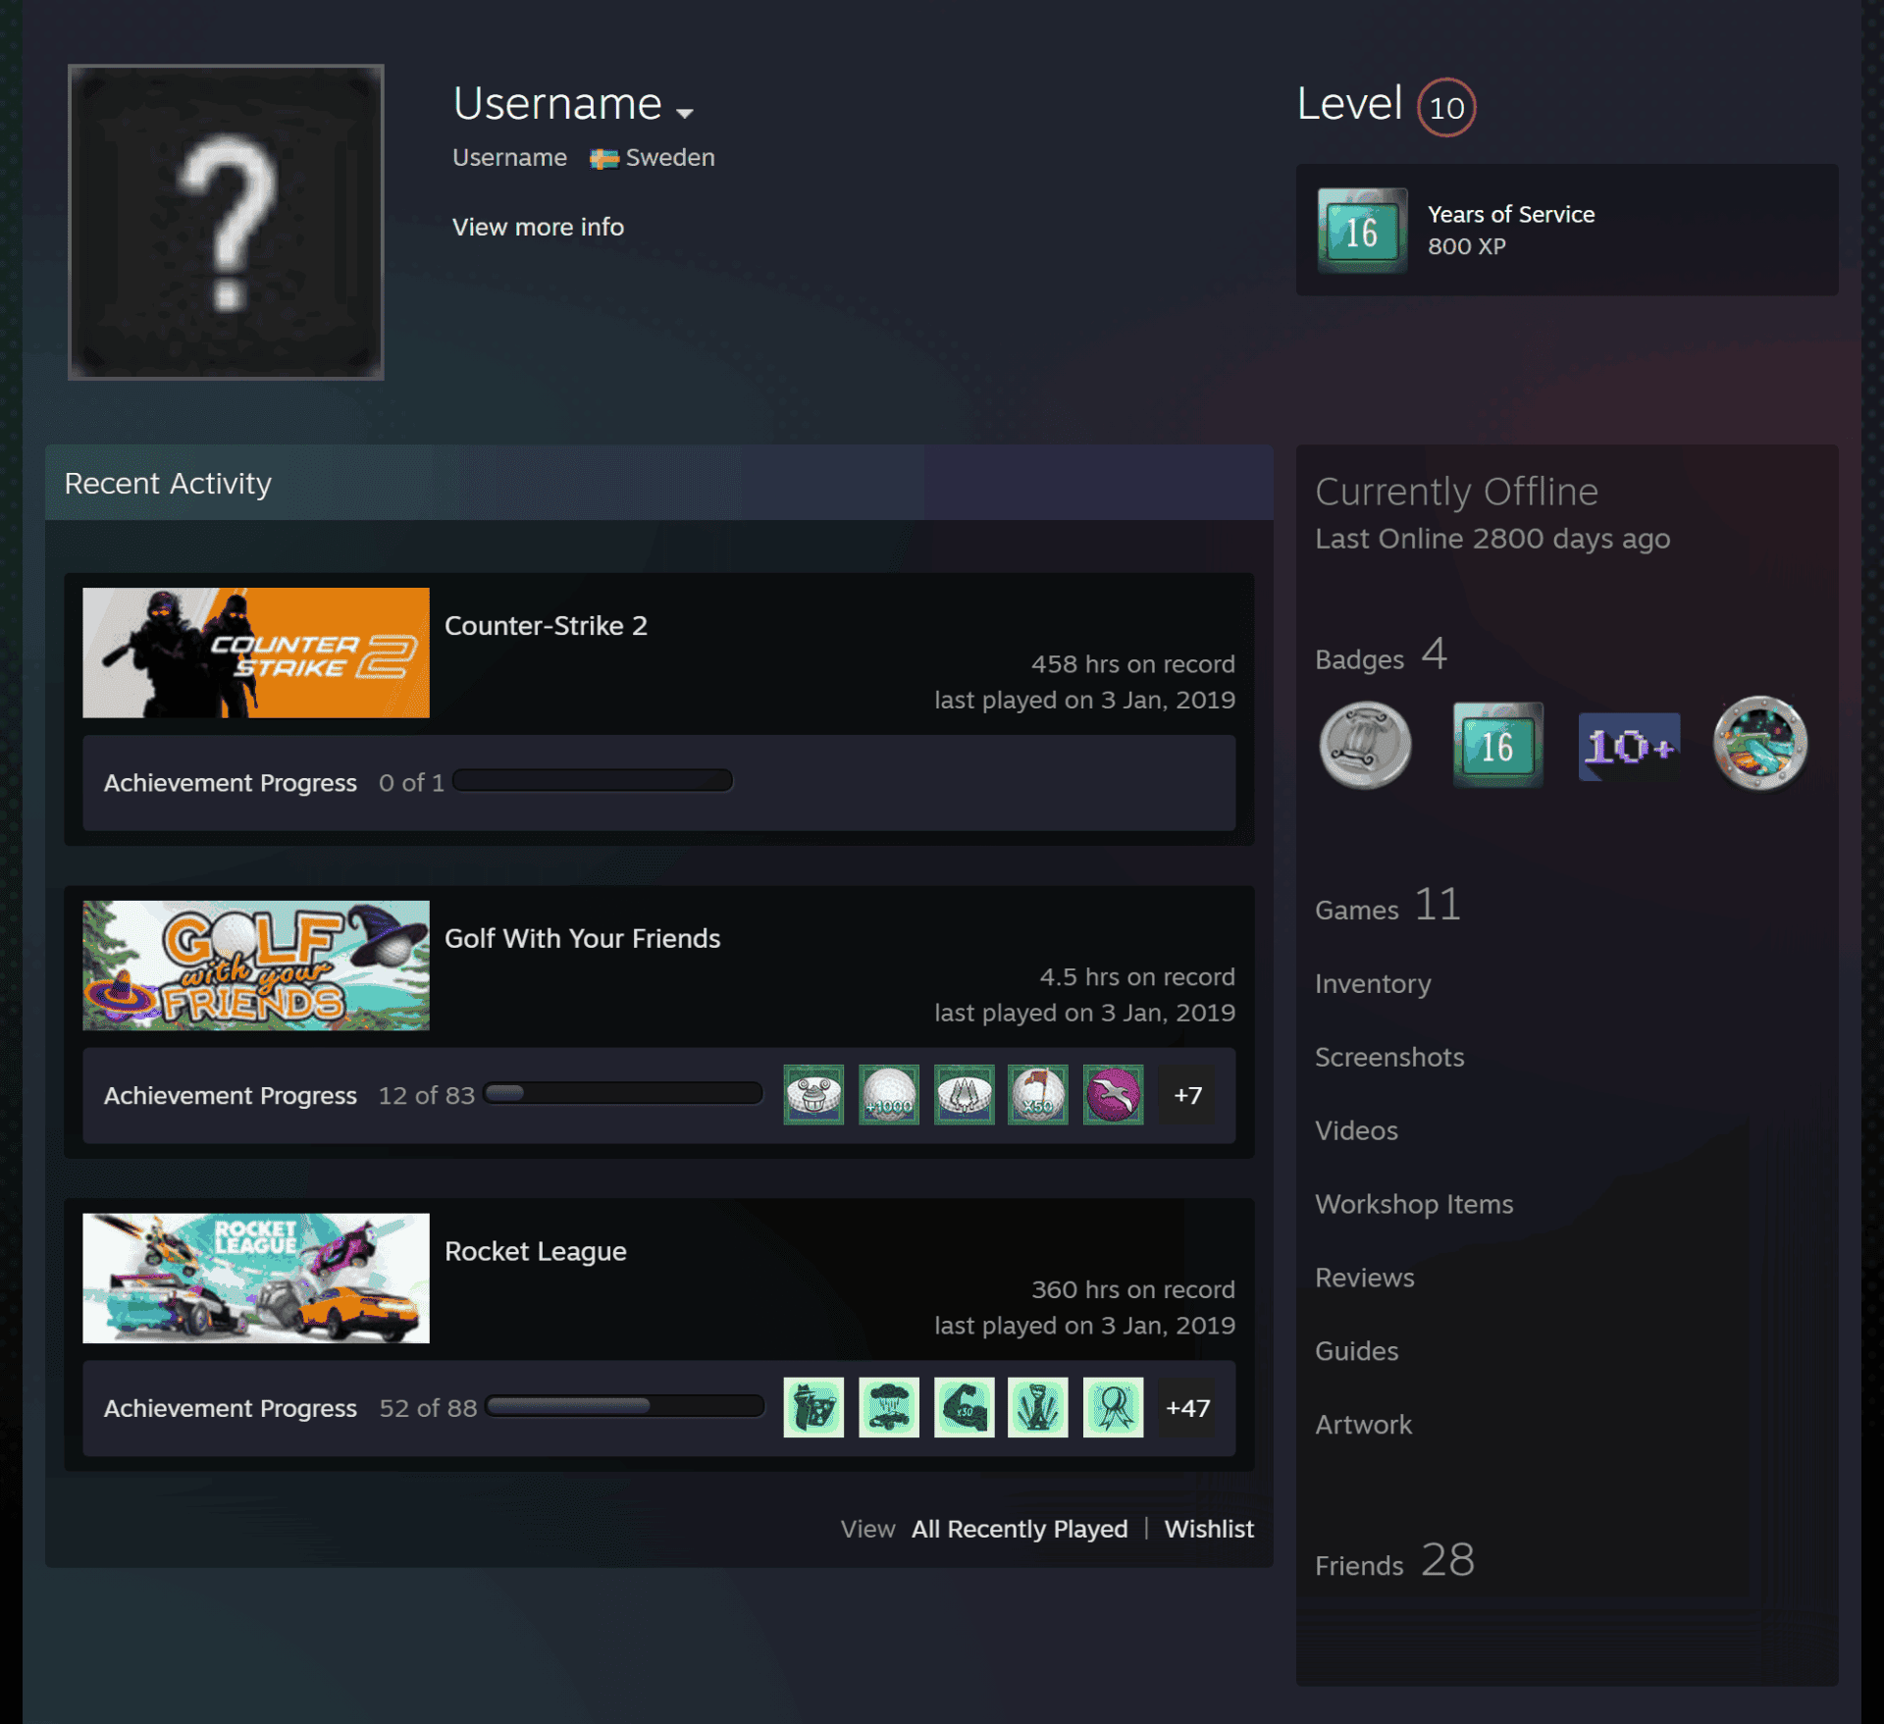View the +1000 golf ball achievement icon
The width and height of the screenshot is (1884, 1724).
tap(889, 1095)
